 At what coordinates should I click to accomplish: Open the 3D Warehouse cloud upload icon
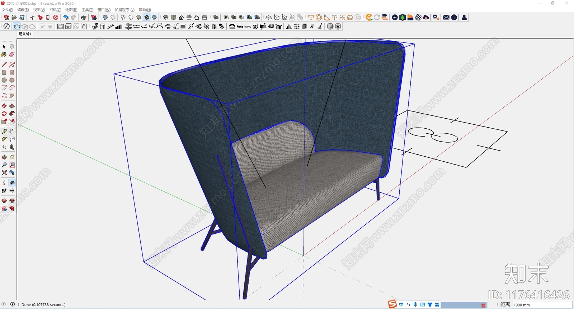426,17
